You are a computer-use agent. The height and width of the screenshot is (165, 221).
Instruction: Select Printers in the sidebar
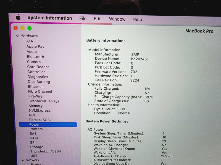(x=36, y=129)
